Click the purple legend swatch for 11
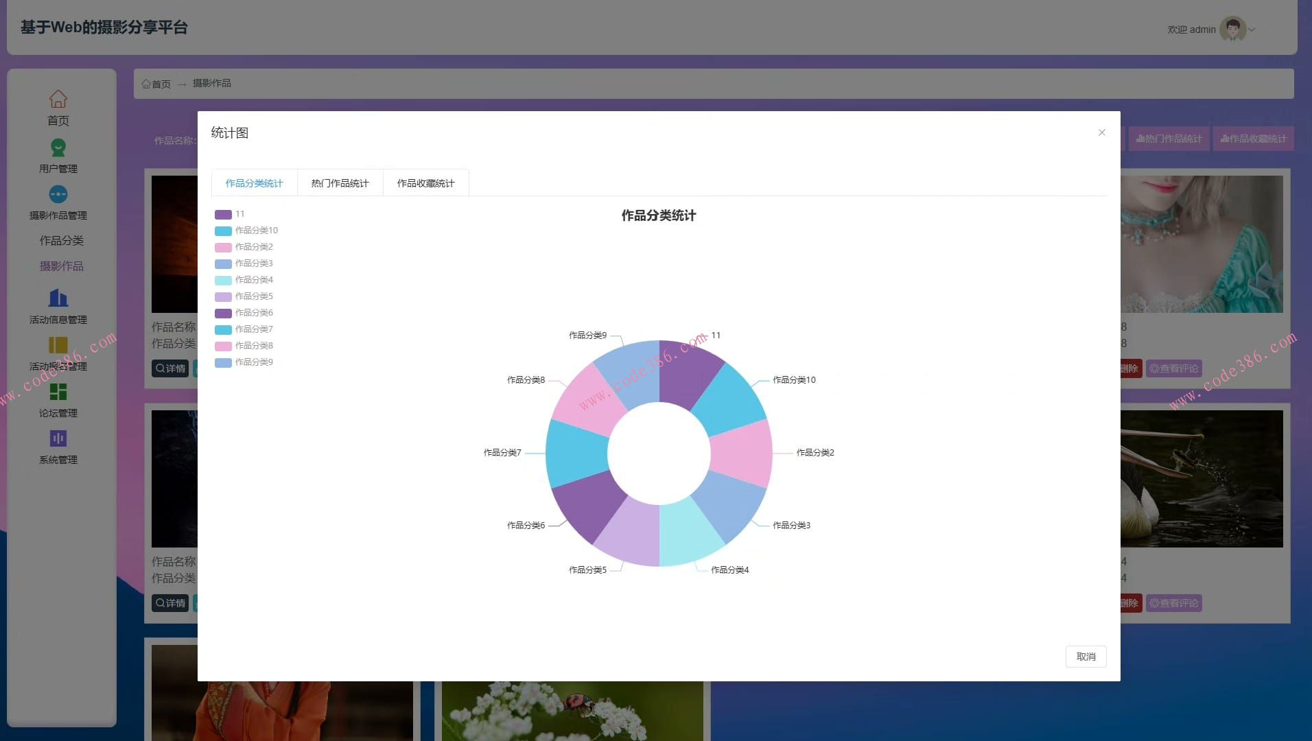 pos(223,215)
